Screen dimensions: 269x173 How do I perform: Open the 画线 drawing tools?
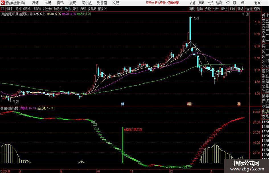point(224,9)
